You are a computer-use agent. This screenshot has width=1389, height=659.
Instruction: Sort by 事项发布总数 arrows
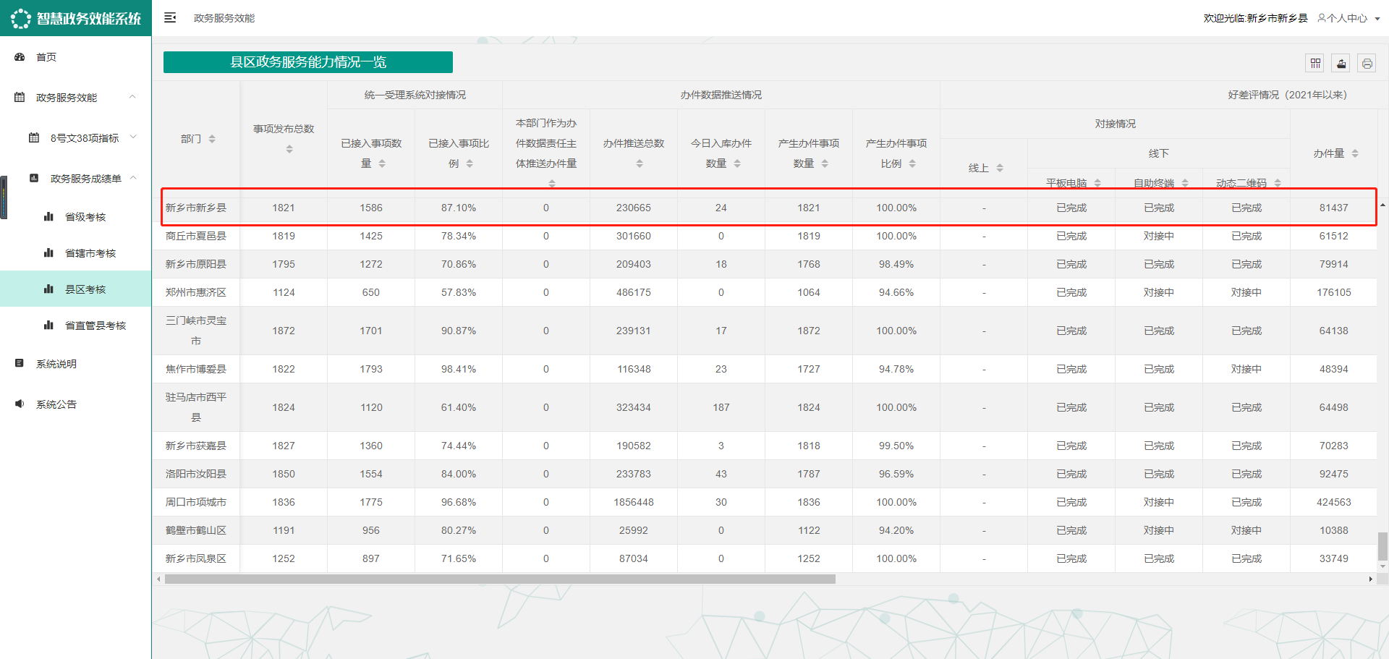(289, 149)
